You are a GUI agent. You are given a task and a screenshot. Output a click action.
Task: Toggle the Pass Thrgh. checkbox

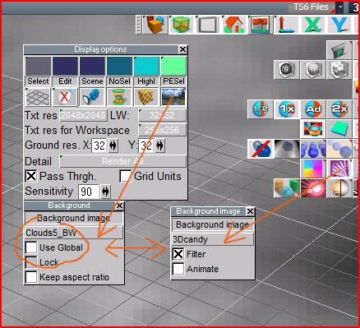[31, 176]
